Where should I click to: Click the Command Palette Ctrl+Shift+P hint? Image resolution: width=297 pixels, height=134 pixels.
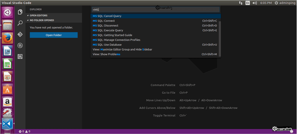(173, 85)
